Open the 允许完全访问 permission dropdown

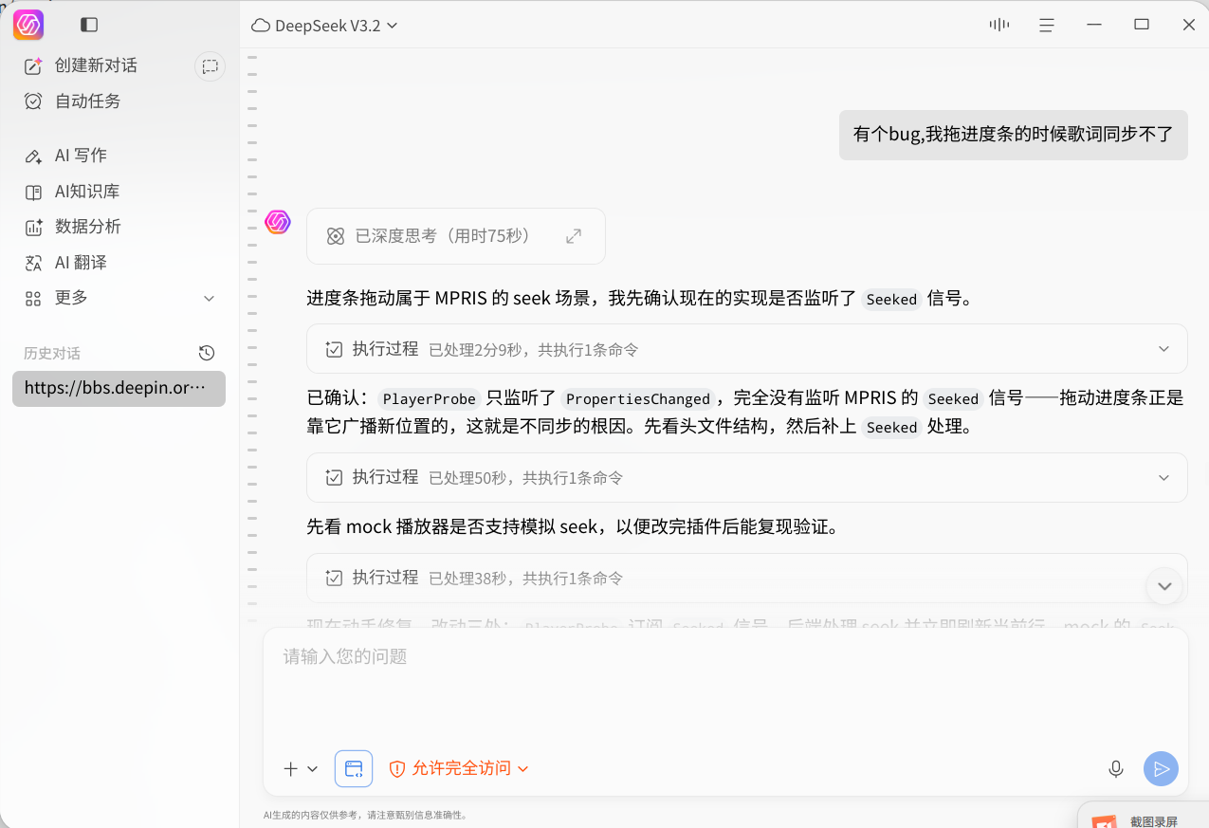pyautogui.click(x=458, y=768)
